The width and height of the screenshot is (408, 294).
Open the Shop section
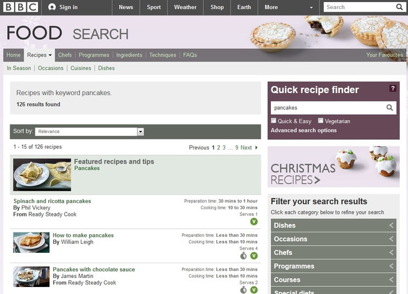(217, 7)
